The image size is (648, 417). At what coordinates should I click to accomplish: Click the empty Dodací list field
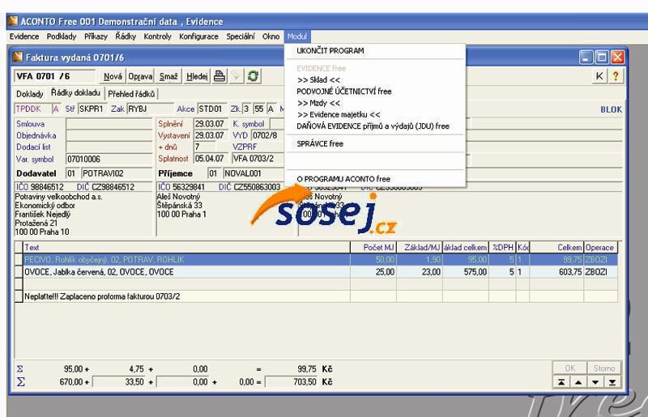[x=109, y=147]
